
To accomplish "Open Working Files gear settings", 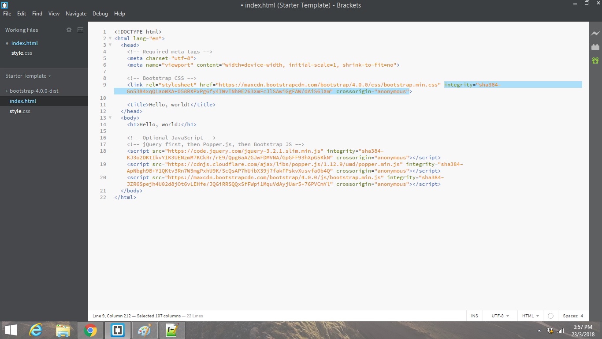I will pyautogui.click(x=69, y=30).
